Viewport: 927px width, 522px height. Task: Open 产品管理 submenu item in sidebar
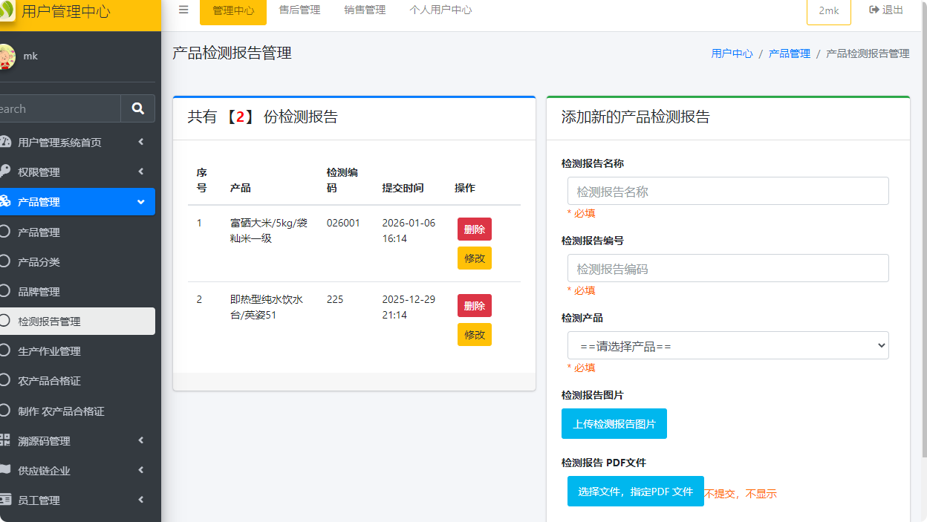pyautogui.click(x=77, y=232)
